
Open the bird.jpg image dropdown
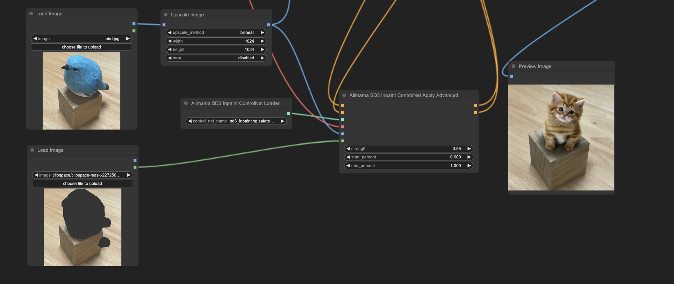click(81, 39)
